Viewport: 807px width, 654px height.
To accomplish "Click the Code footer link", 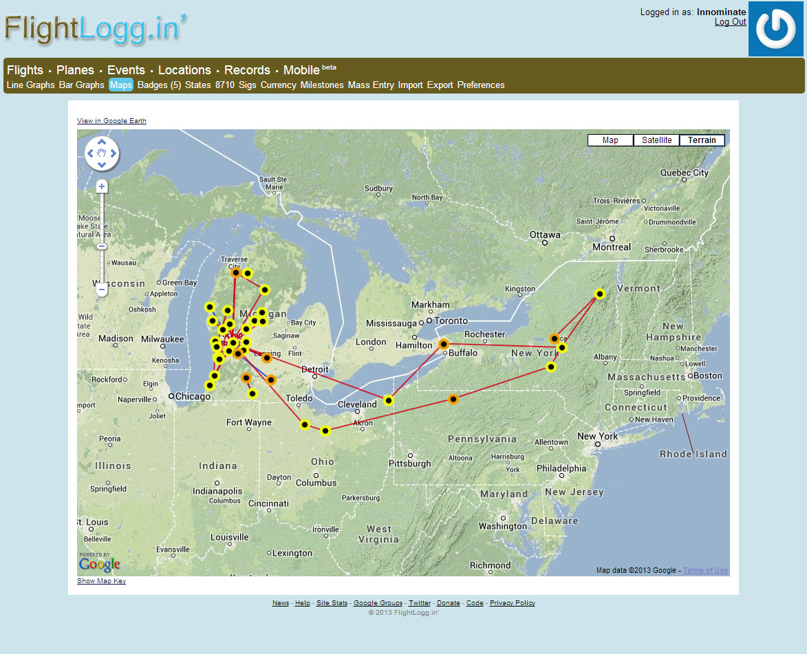I will coord(475,603).
